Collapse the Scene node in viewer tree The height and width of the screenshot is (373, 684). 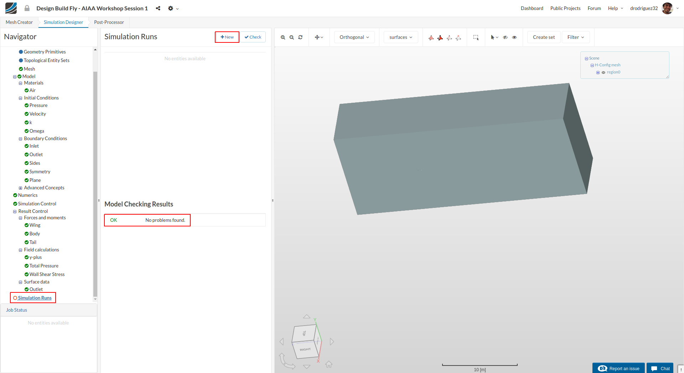tap(586, 58)
